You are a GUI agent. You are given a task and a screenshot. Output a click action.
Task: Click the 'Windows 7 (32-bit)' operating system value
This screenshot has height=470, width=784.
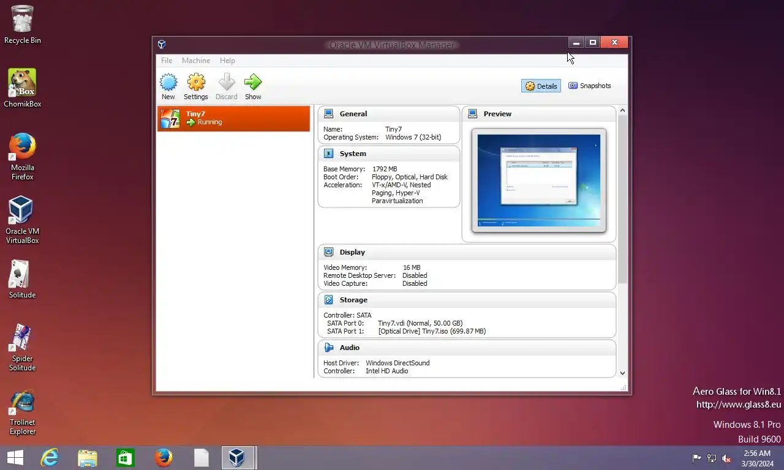click(x=413, y=137)
